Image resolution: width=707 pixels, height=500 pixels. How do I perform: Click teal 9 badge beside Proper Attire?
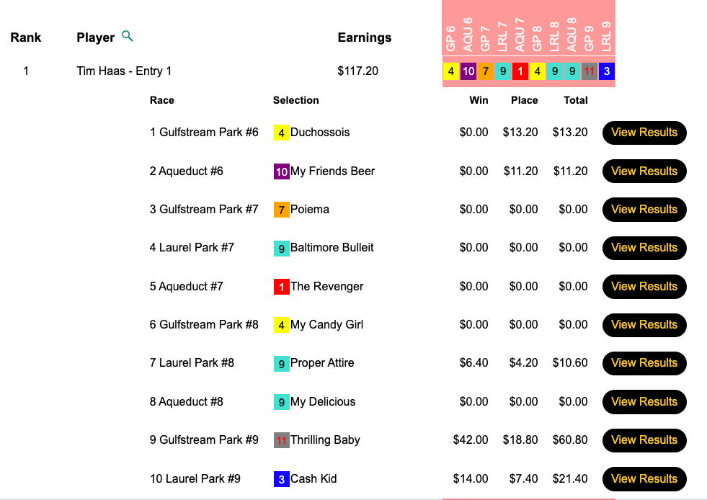click(281, 364)
